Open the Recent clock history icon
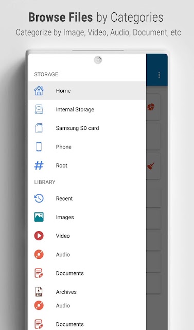The image size is (194, 330). click(39, 199)
